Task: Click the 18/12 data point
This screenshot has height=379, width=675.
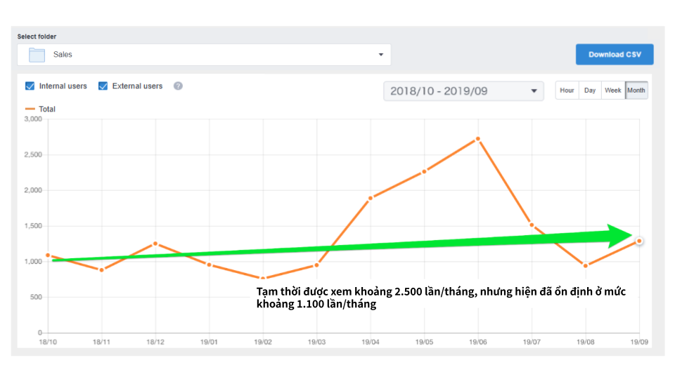Action: (x=155, y=244)
